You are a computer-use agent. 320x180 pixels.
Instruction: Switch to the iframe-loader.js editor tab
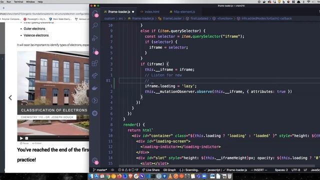(x=119, y=12)
